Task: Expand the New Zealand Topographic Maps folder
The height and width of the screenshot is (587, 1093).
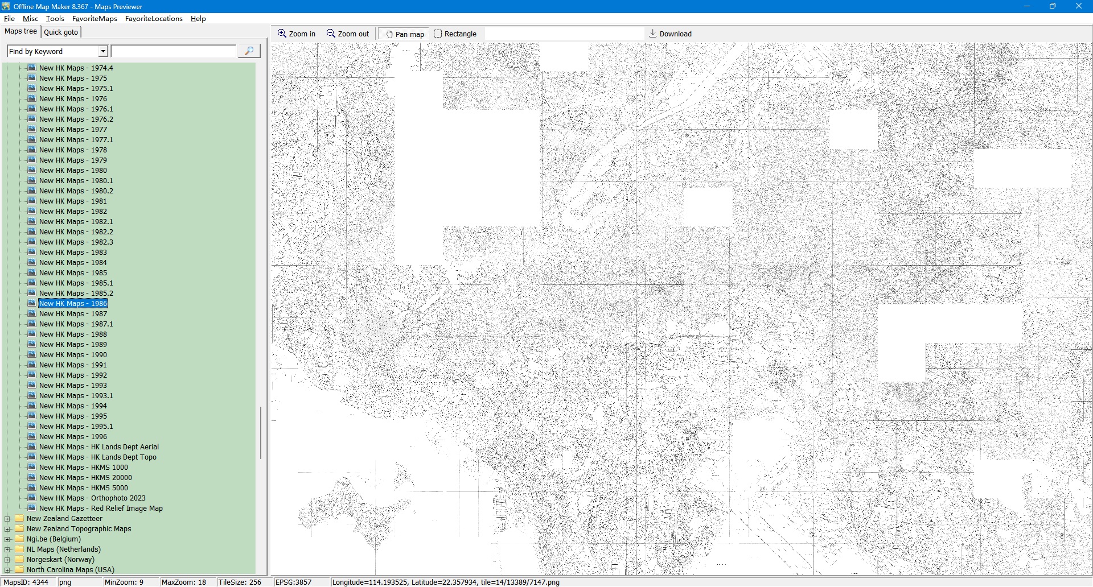Action: point(7,529)
